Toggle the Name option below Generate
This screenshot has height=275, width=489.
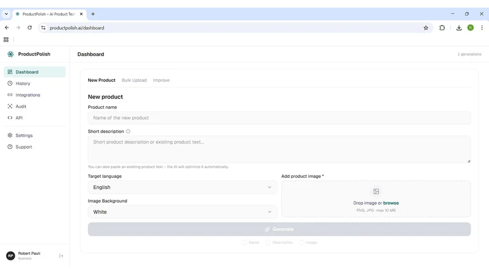coord(251,242)
